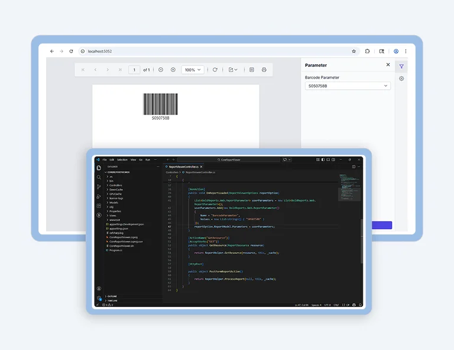Toggle print layout in report toolbar
This screenshot has height=350, width=454.
point(252,70)
